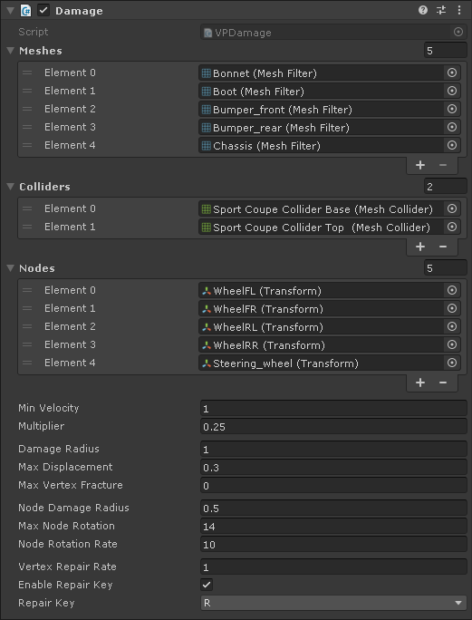Click object picker for Chassis mesh filter
The height and width of the screenshot is (620, 472).
point(452,146)
